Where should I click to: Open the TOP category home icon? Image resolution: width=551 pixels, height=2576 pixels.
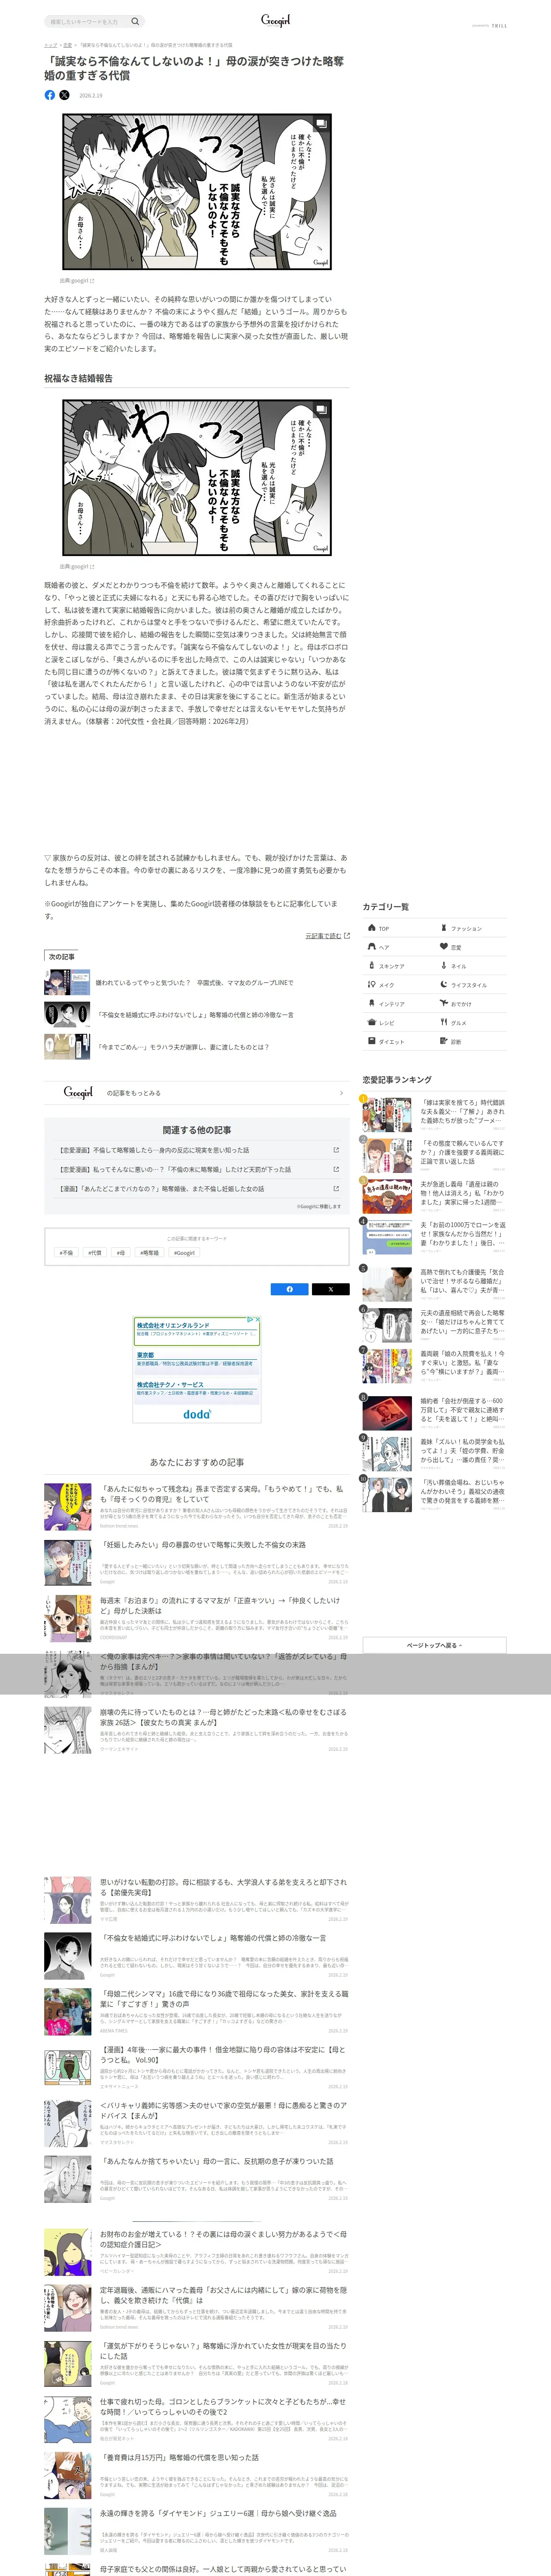[x=372, y=928]
